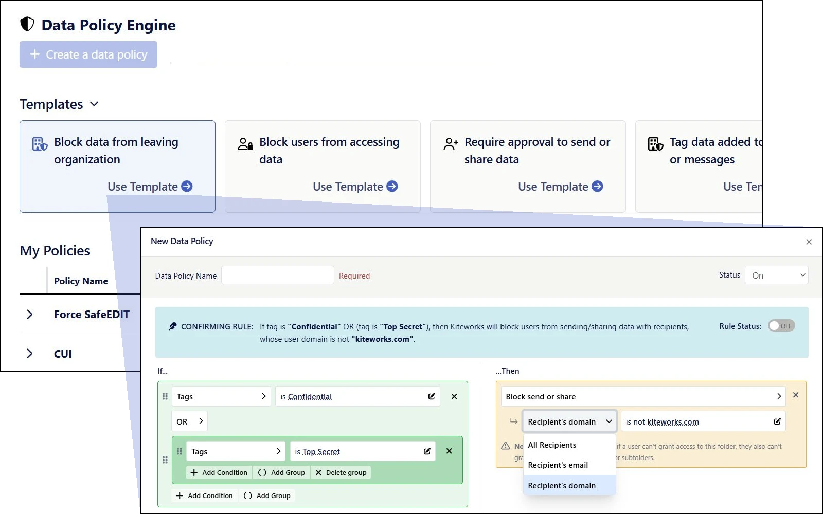The height and width of the screenshot is (514, 823).
Task: Toggle the Rule Status switch
Action: tap(781, 326)
